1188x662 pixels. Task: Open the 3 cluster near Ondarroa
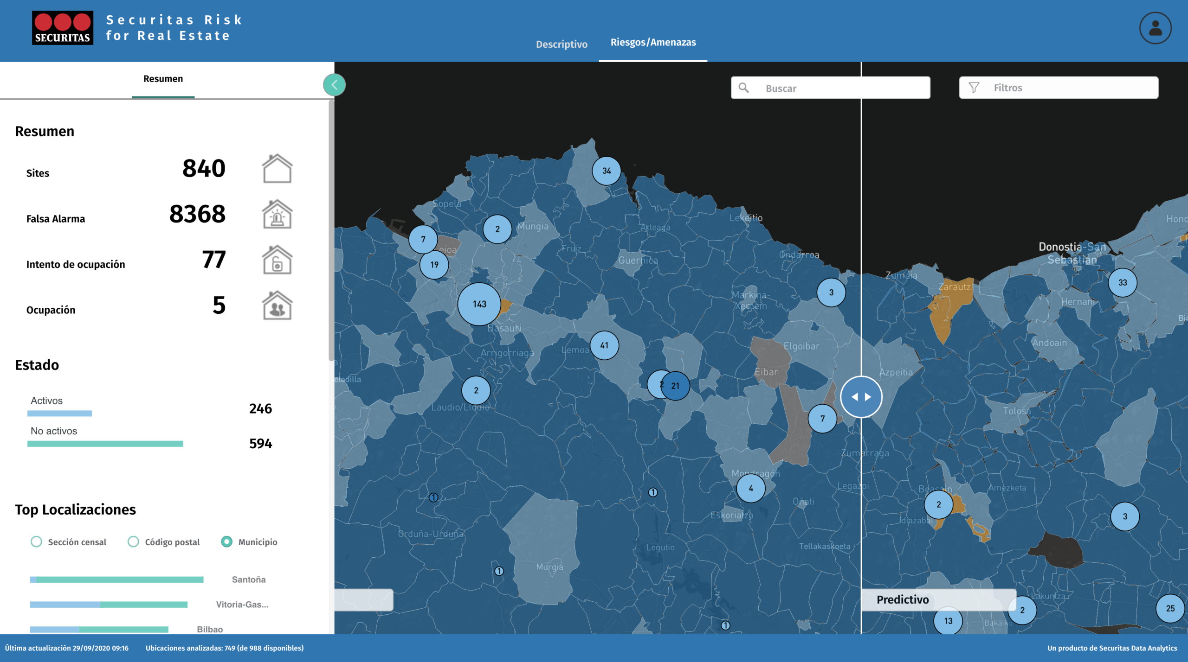(x=831, y=293)
